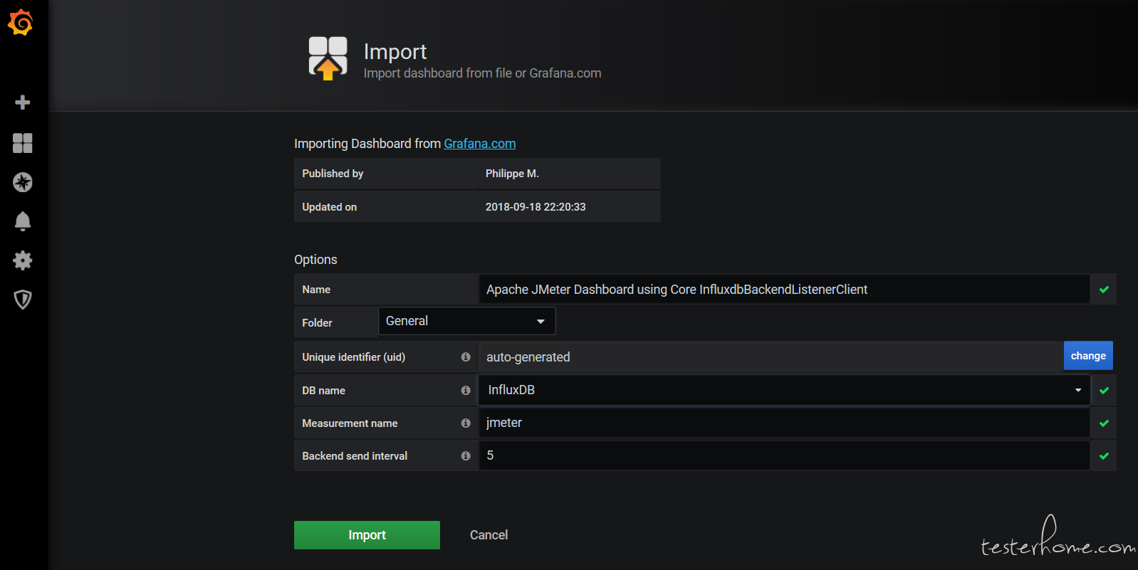The image size is (1138, 570).
Task: Open the Grafana home logo
Action: click(21, 22)
